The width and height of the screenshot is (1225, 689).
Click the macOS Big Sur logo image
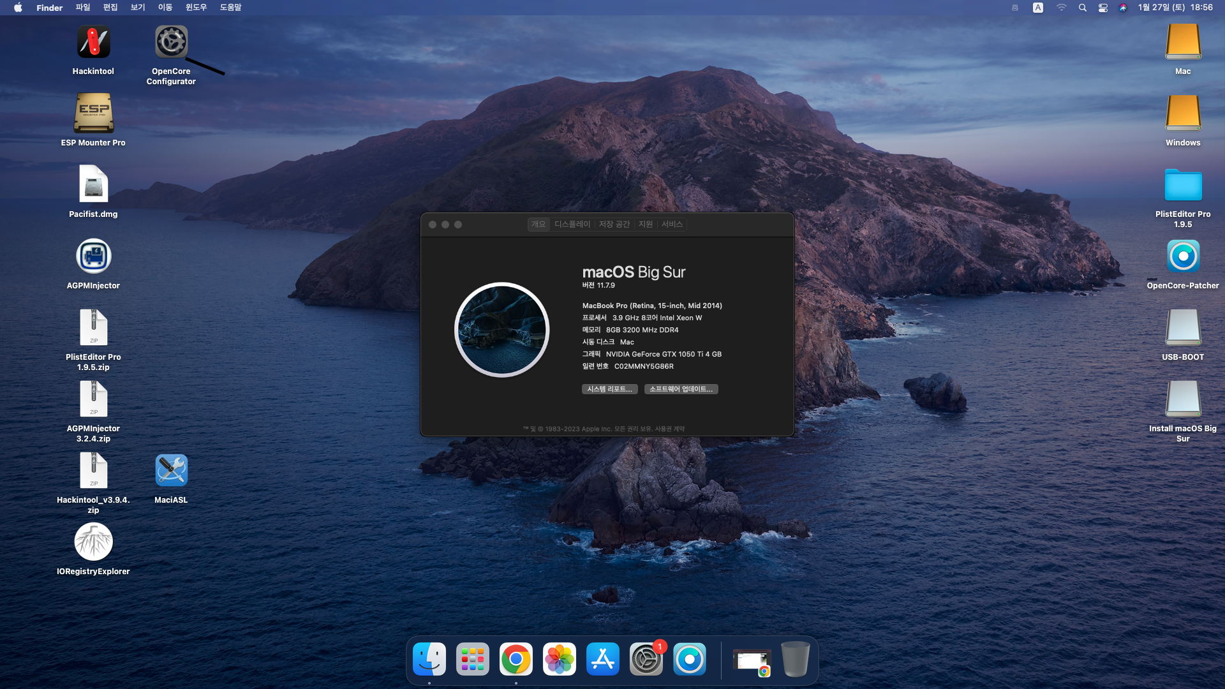pyautogui.click(x=502, y=330)
